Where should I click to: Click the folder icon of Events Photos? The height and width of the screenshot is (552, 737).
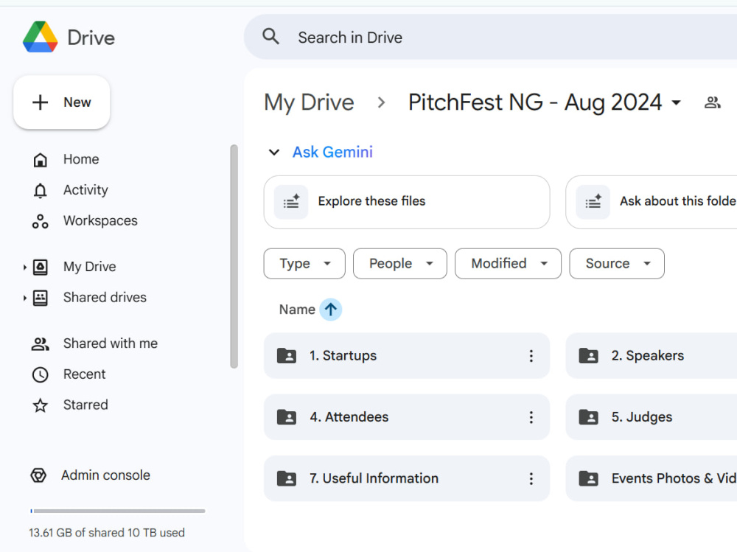coord(588,478)
